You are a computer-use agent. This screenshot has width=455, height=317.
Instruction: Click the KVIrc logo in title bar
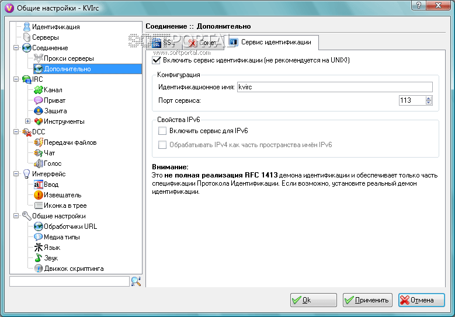tap(9, 8)
